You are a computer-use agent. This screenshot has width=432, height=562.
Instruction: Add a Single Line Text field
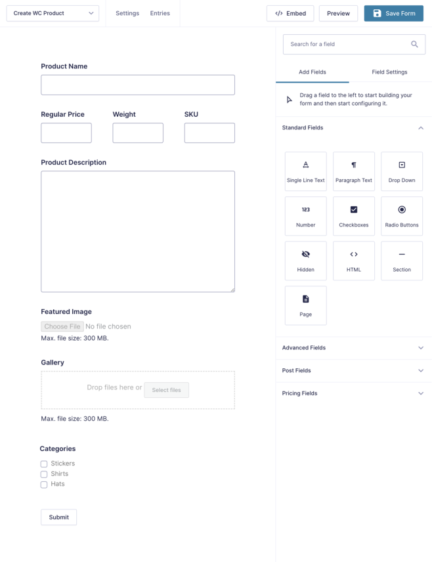[305, 171]
